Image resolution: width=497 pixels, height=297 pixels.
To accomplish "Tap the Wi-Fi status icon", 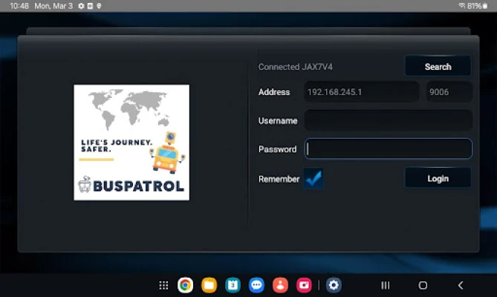I will (x=462, y=6).
